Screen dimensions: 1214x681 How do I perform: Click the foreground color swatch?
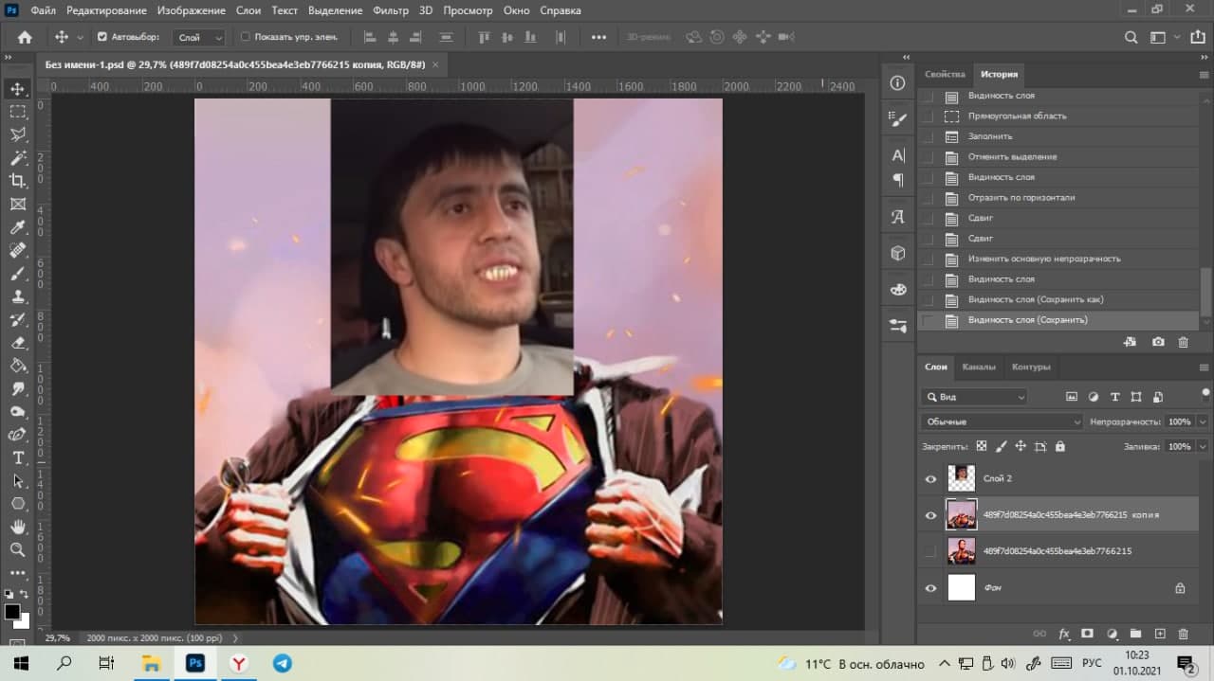[12, 612]
